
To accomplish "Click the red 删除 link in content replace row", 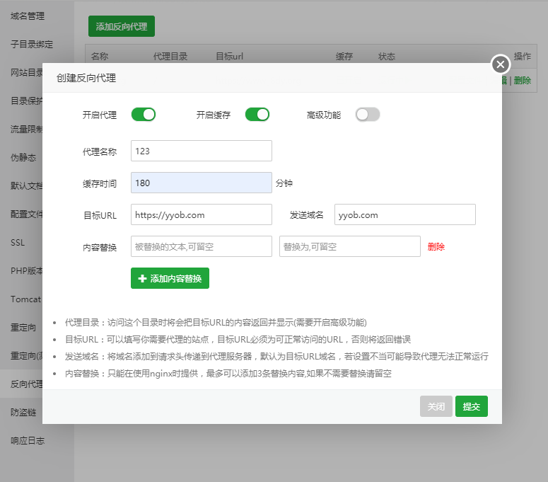I will coord(436,246).
